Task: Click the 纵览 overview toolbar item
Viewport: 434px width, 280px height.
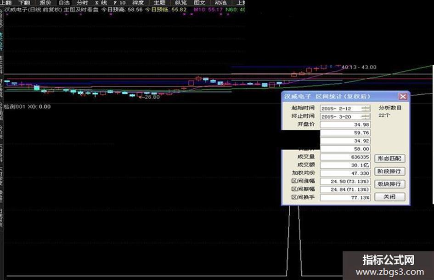Action: [180, 2]
